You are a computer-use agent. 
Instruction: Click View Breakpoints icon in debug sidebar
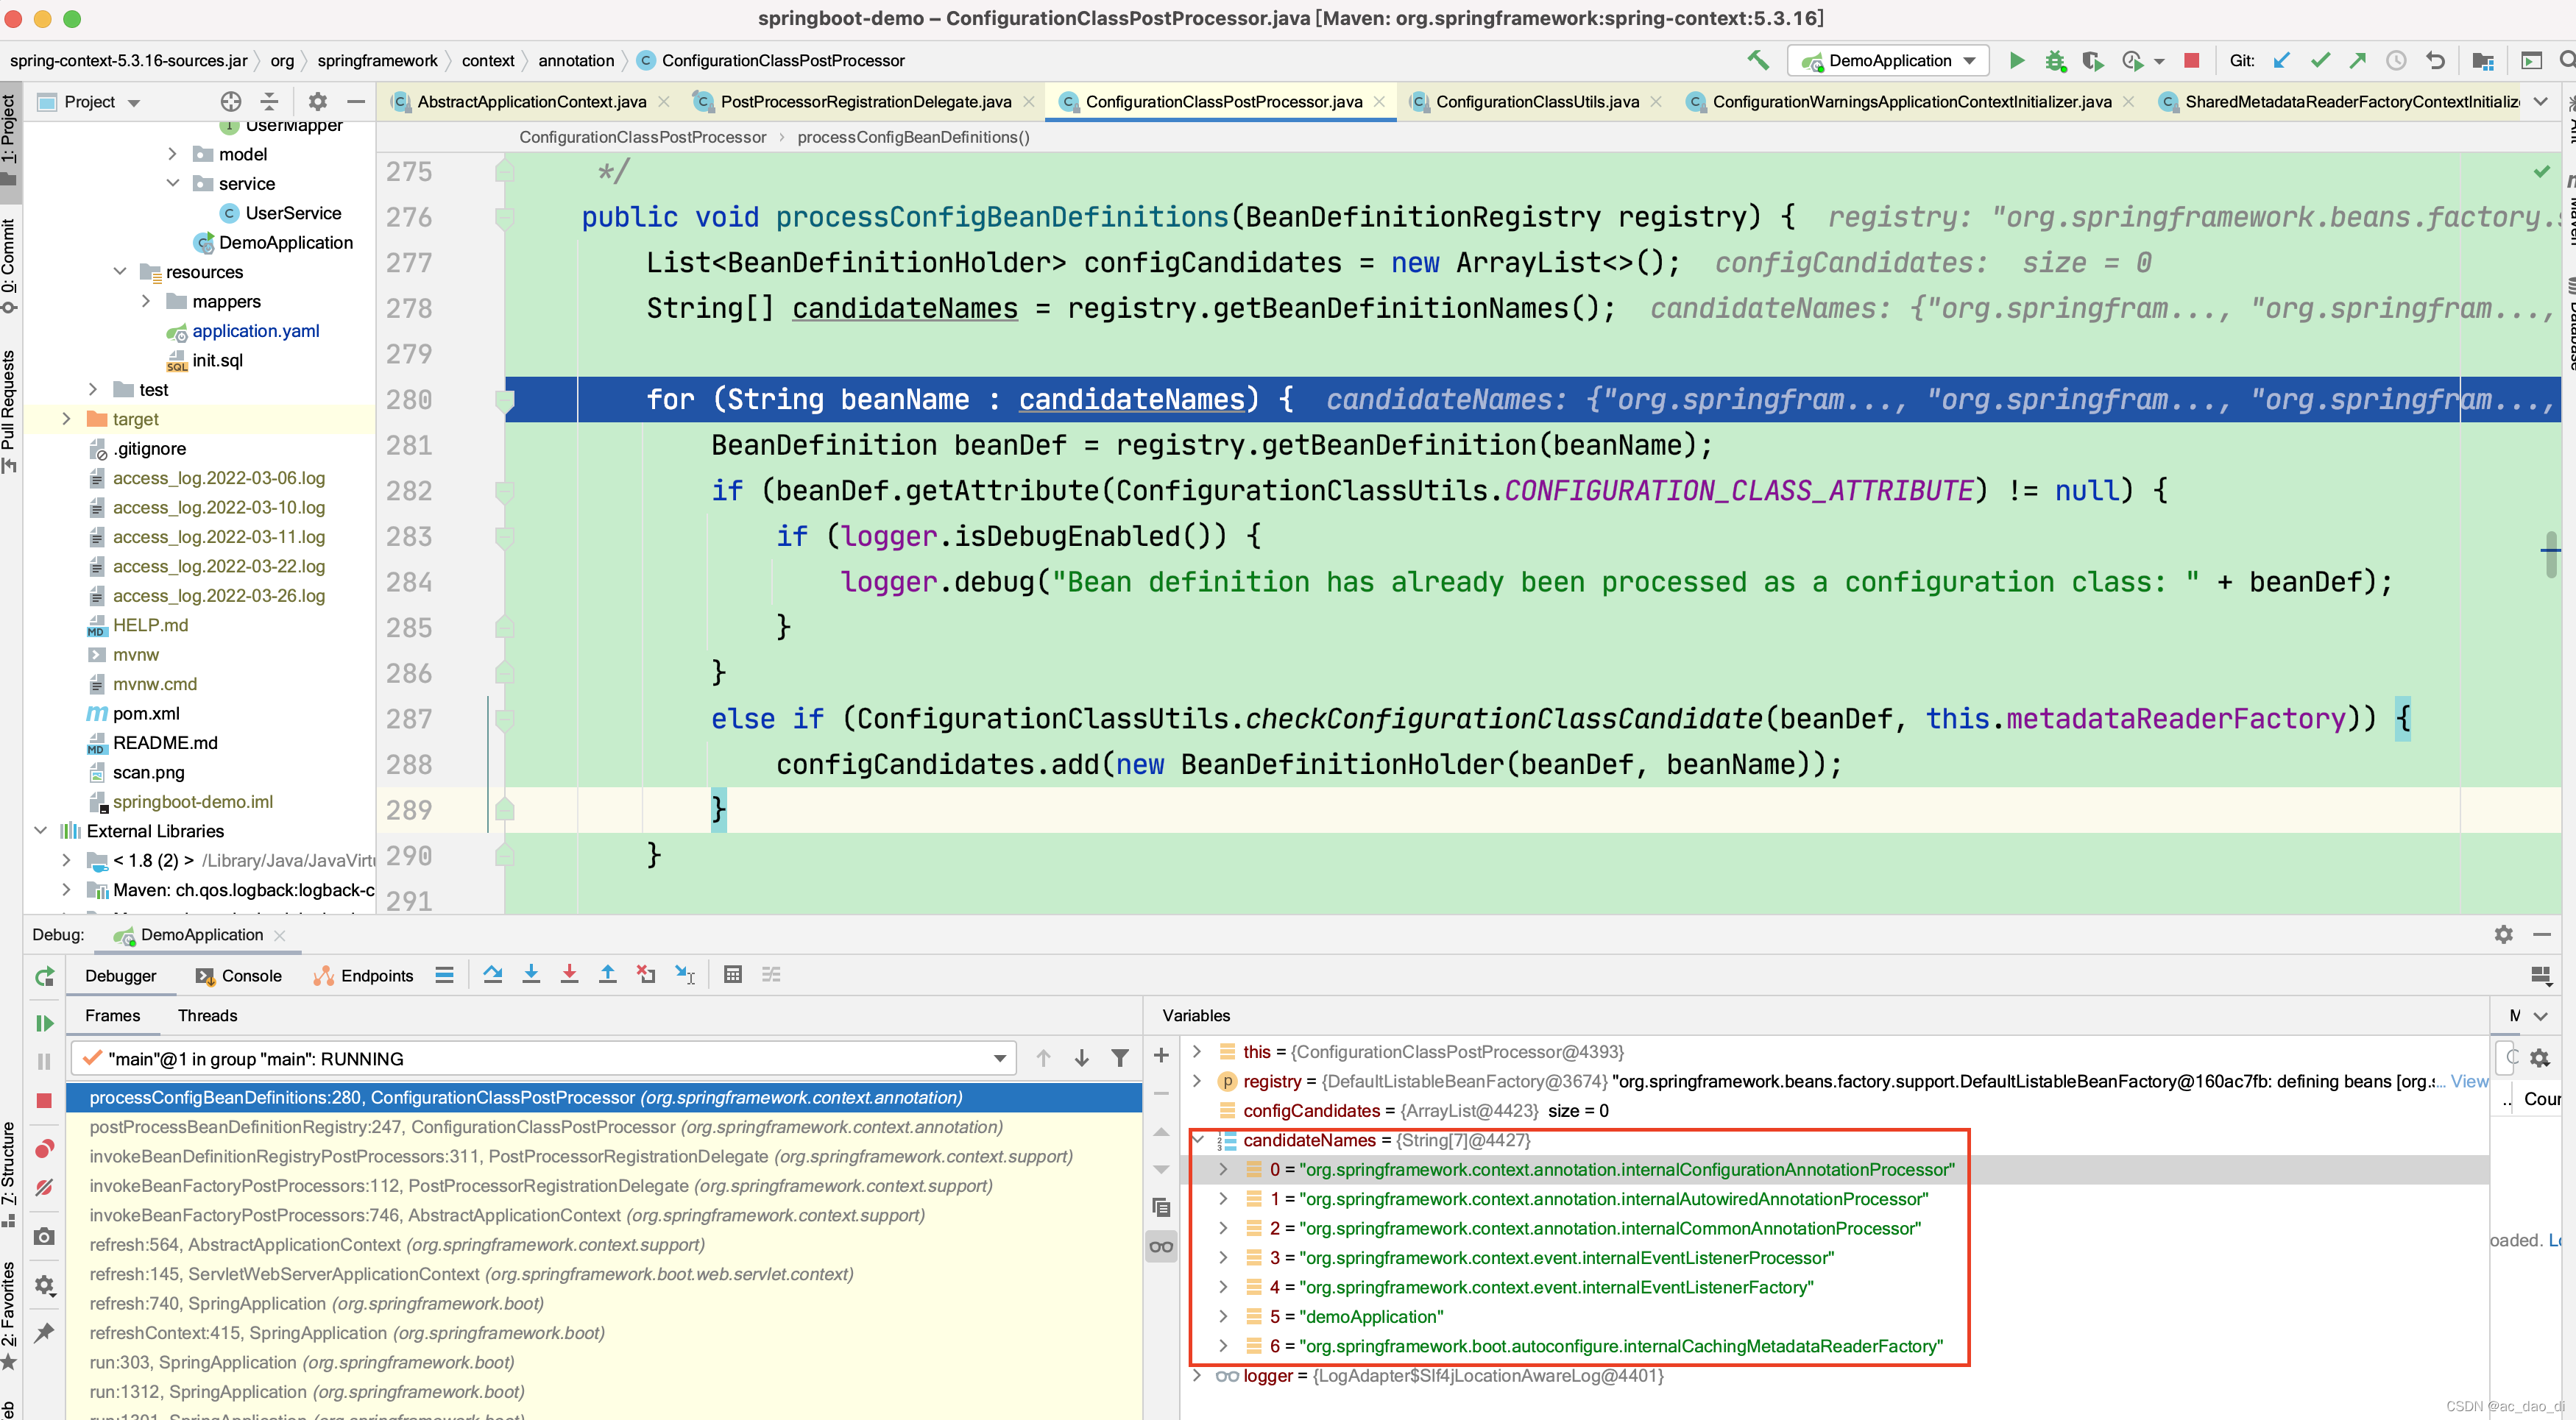pos(44,1148)
